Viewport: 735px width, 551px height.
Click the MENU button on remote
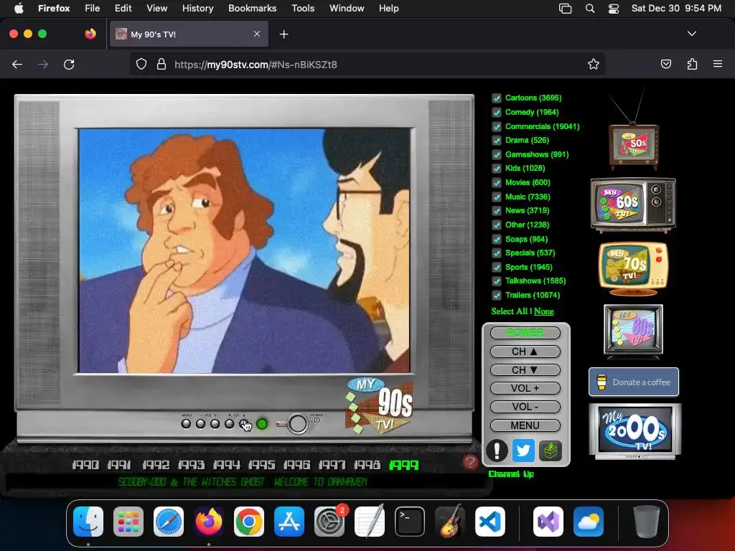(x=525, y=425)
